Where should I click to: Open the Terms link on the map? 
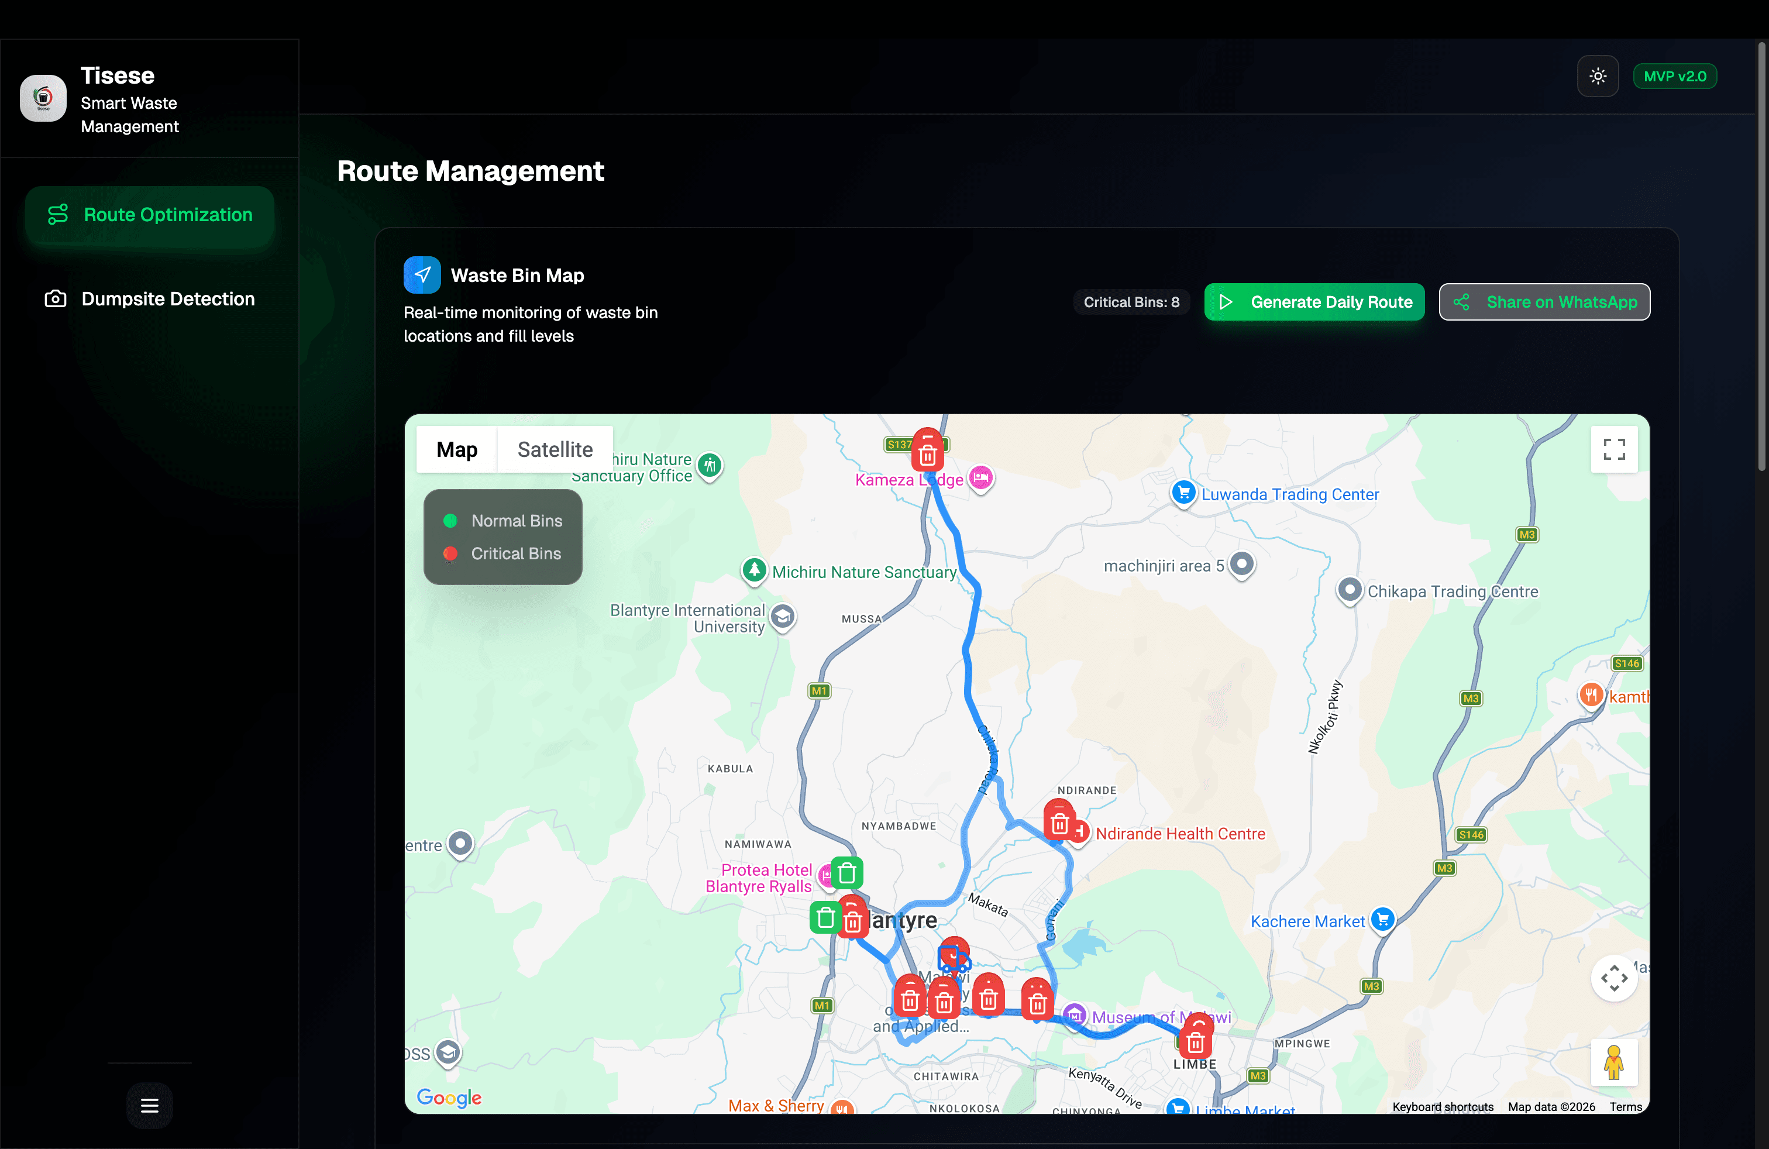(1626, 1107)
